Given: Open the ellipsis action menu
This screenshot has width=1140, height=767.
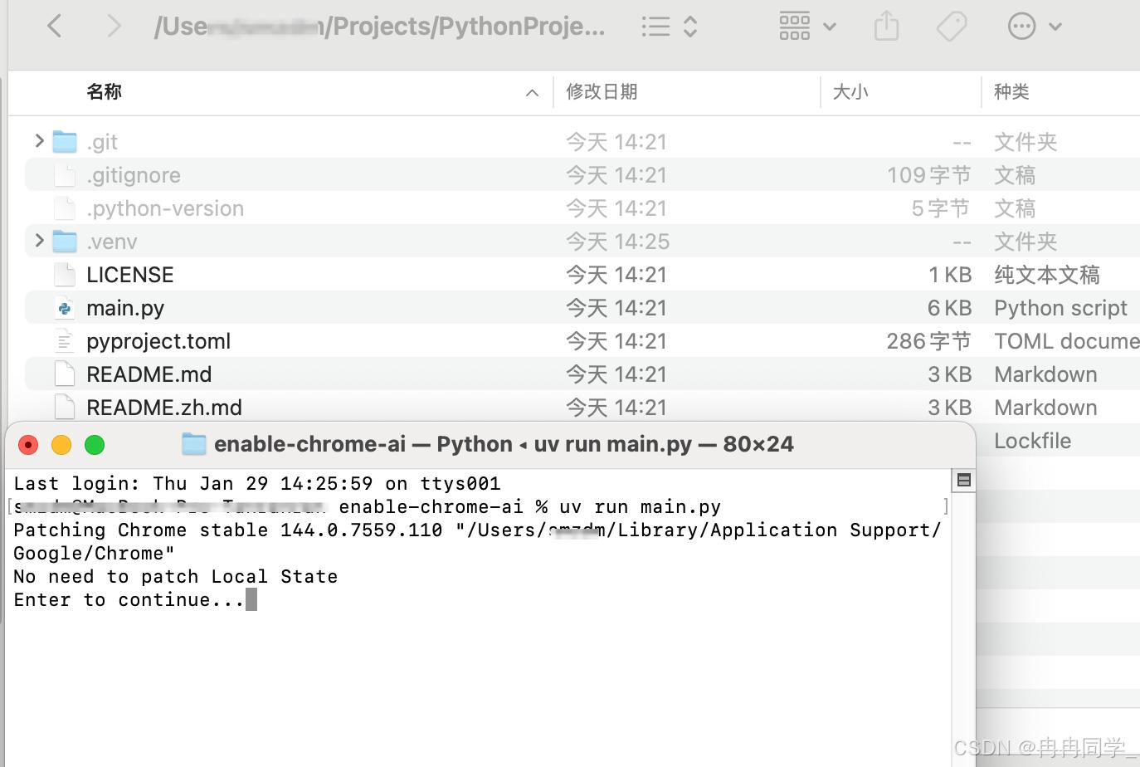Looking at the screenshot, I should [x=1035, y=27].
